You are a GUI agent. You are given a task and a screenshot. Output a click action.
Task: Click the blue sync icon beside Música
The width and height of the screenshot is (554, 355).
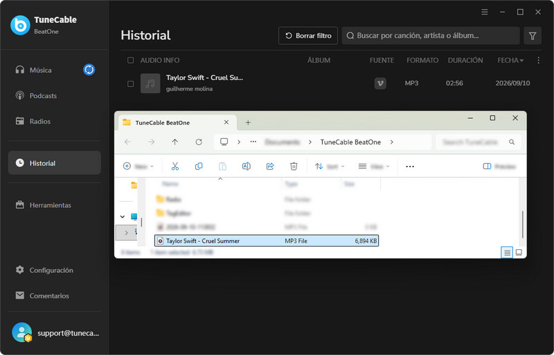click(x=89, y=70)
